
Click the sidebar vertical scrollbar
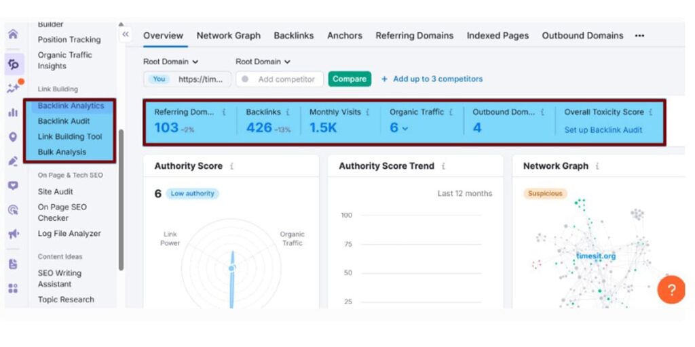click(x=121, y=197)
